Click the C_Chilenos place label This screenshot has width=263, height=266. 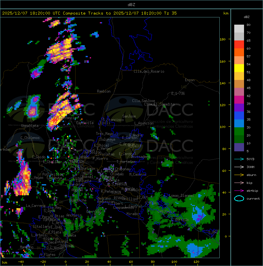[30, 138]
